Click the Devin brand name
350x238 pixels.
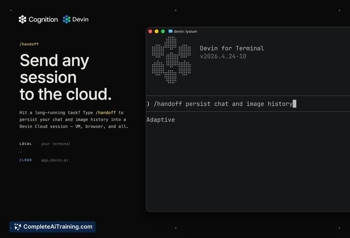[x=80, y=19]
